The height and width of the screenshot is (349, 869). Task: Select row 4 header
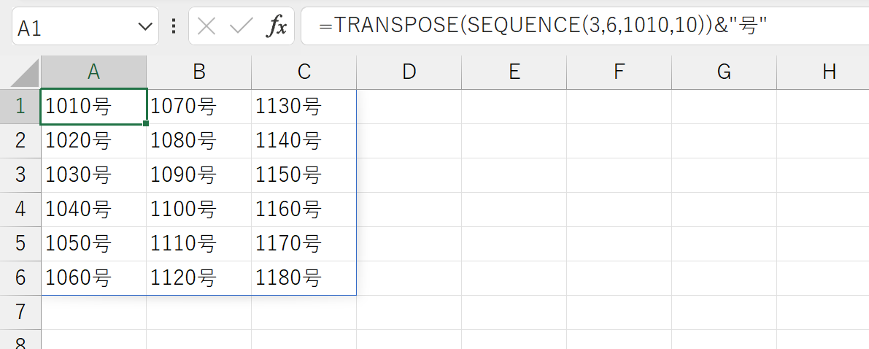[20, 209]
